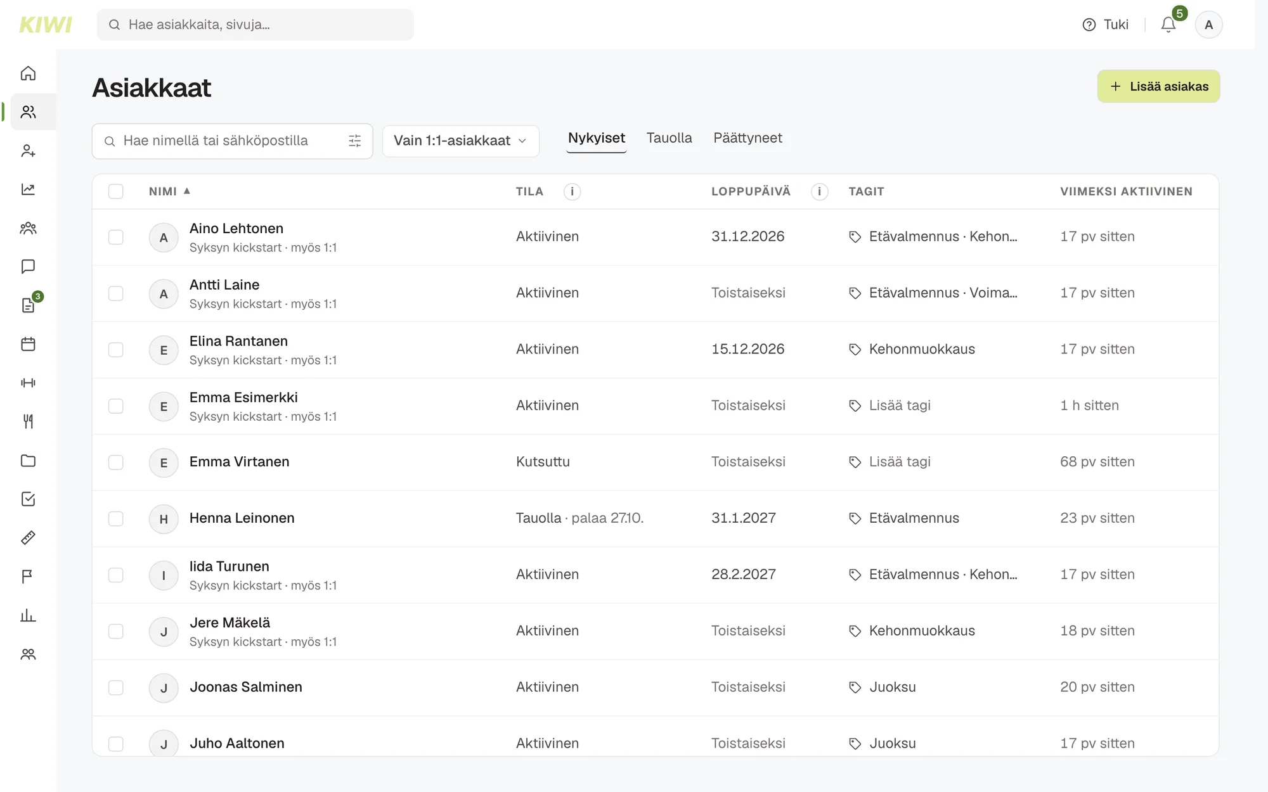Open the checkbox tasks icon in sidebar
1268x792 pixels.
(28, 499)
